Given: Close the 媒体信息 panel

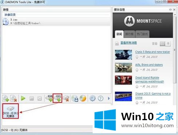Looking at the screenshot, I should point(174,9).
